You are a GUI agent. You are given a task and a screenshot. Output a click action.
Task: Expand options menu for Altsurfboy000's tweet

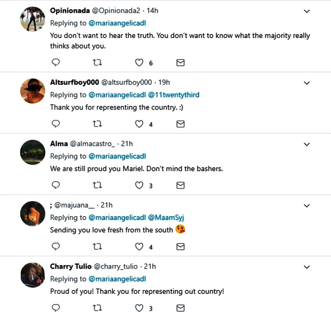pyautogui.click(x=307, y=83)
